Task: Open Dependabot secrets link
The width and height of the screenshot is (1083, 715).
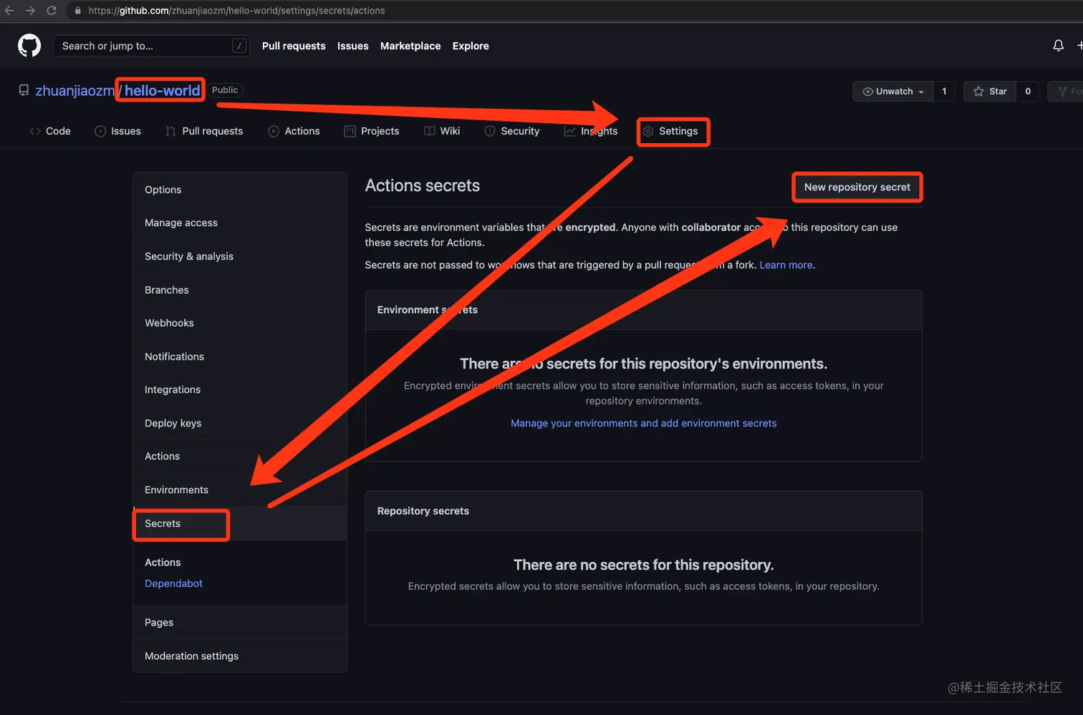Action: [x=173, y=583]
